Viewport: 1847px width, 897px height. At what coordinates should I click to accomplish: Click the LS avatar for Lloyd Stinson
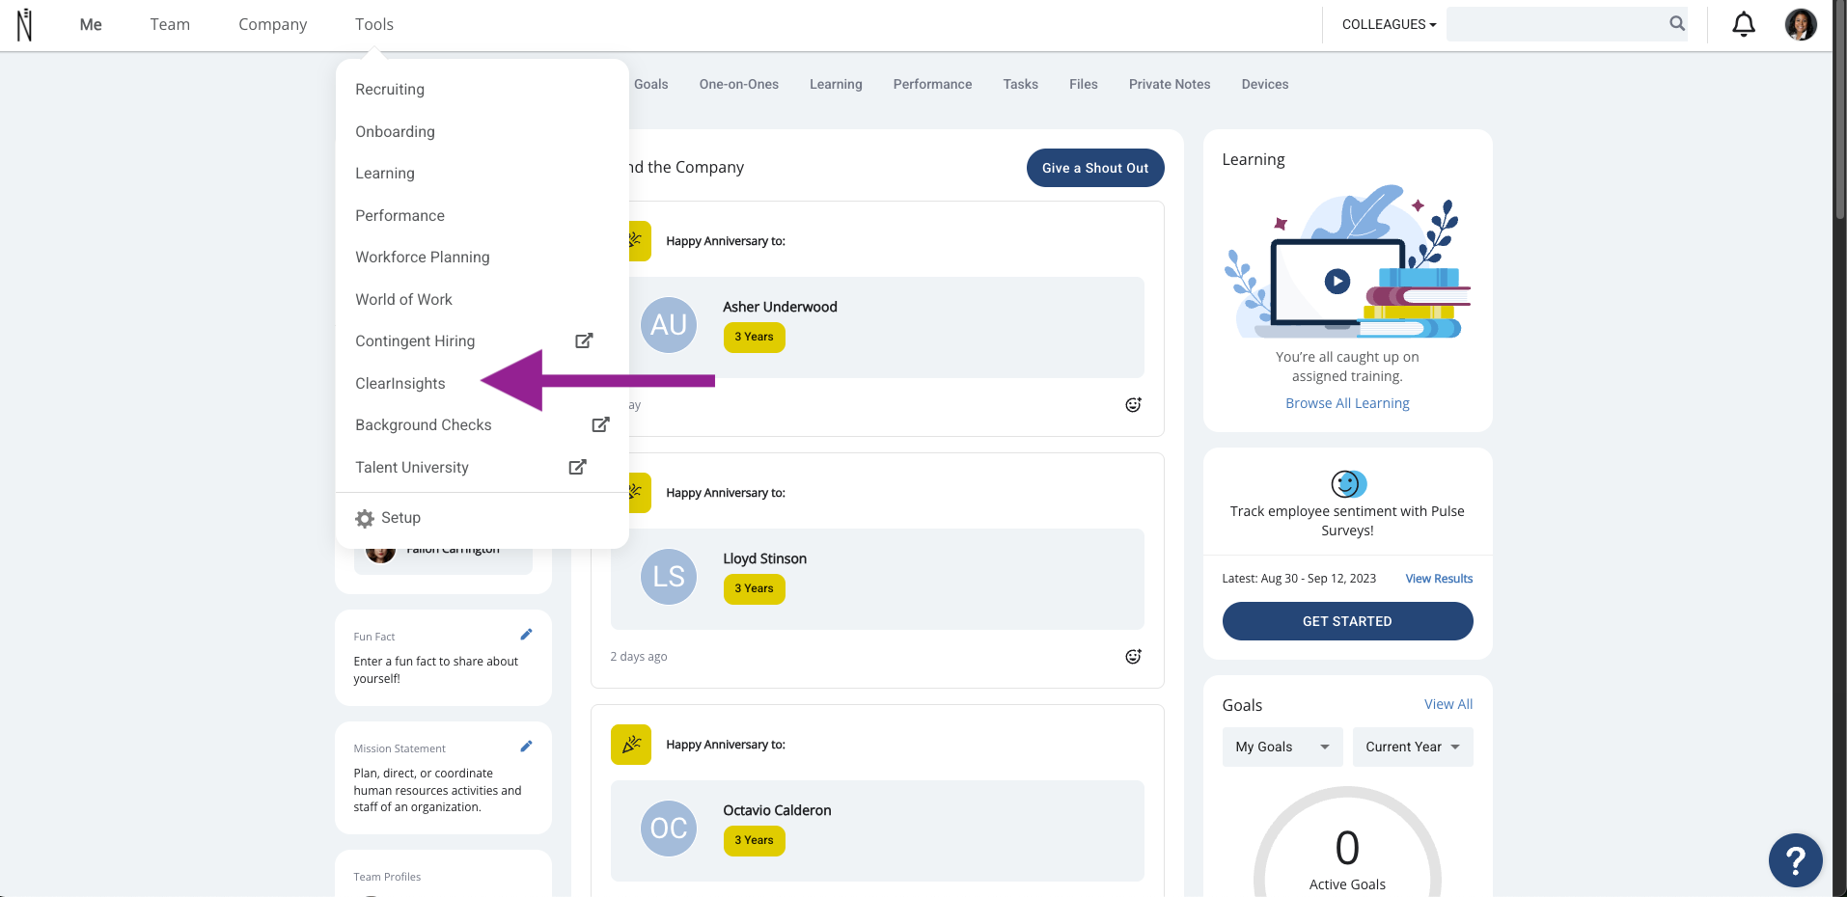669,577
